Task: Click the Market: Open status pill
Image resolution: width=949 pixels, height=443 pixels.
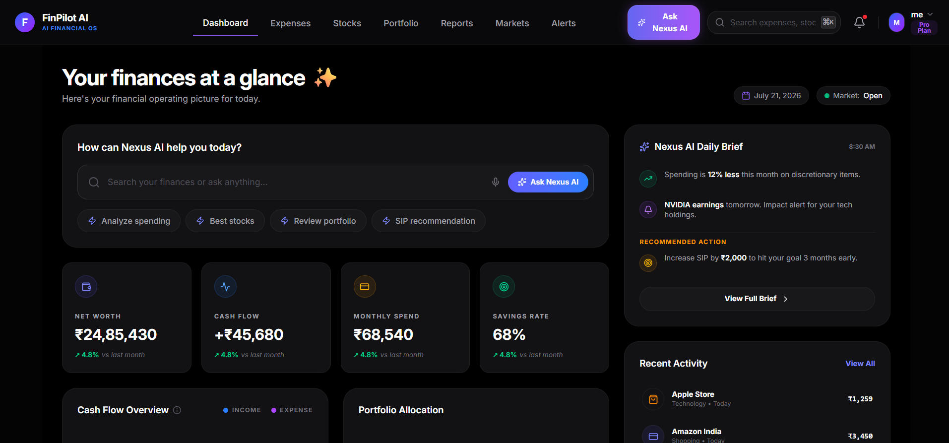Action: (x=853, y=96)
